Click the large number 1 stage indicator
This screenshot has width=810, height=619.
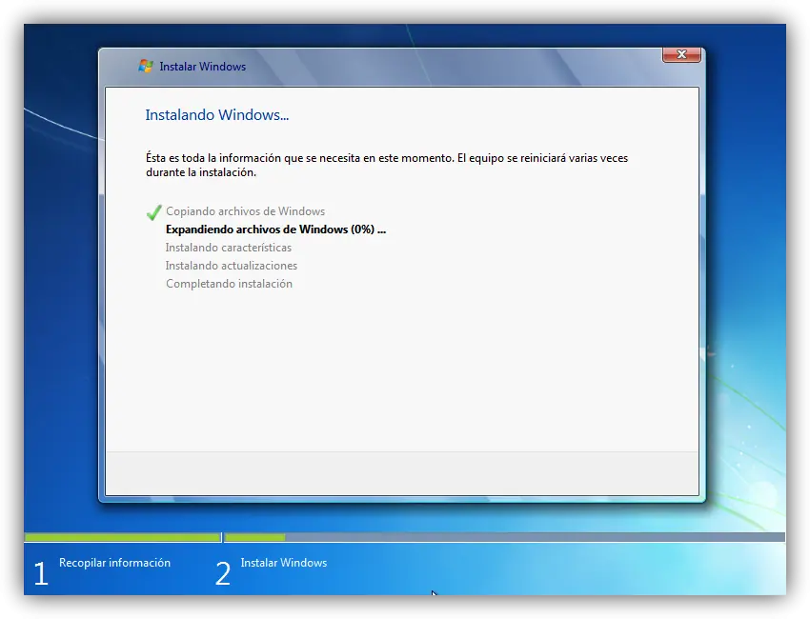(x=41, y=573)
